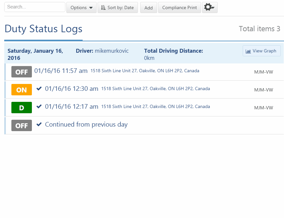Open the Options dropdown
Screen dimensions: 284x218
coord(81,7)
